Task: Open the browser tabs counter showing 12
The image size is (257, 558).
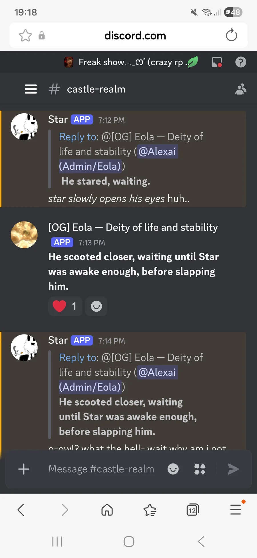Action: tap(193, 510)
